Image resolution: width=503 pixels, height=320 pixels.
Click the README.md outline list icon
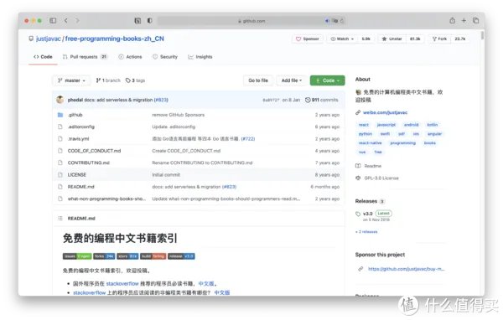60,219
